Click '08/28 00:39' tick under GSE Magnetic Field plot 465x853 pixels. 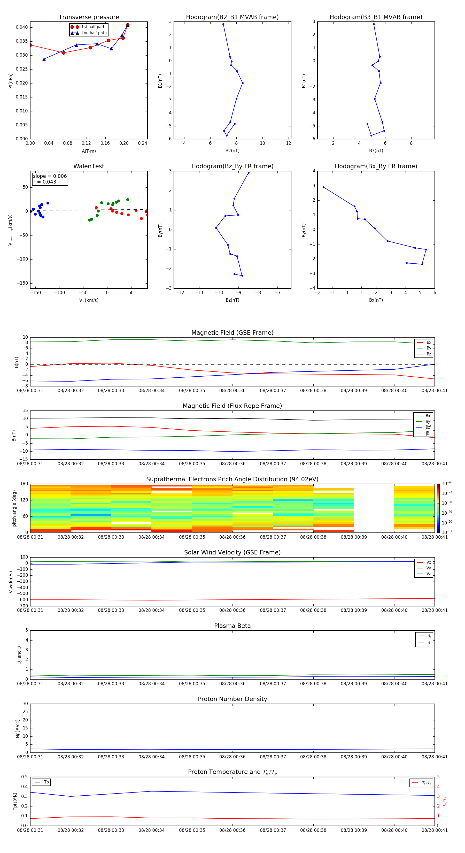(x=354, y=390)
